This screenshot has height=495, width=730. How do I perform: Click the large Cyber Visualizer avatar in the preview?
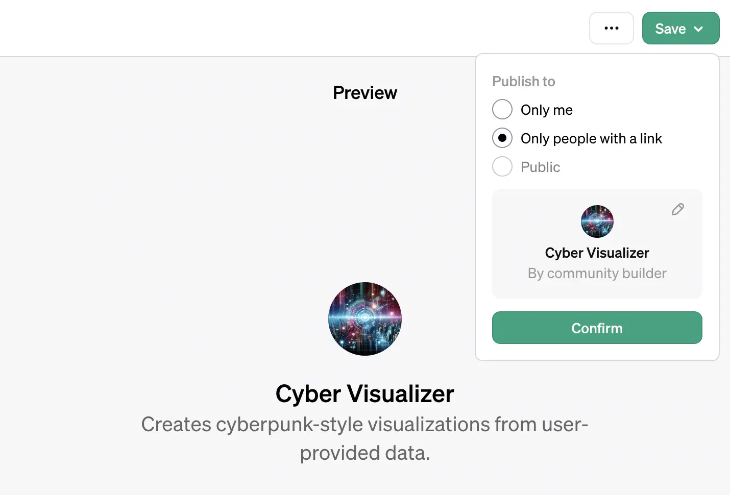364,319
